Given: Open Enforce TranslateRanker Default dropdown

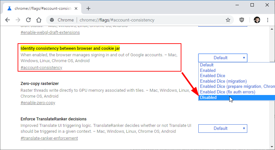Looking at the screenshot, I should pos(223,129).
